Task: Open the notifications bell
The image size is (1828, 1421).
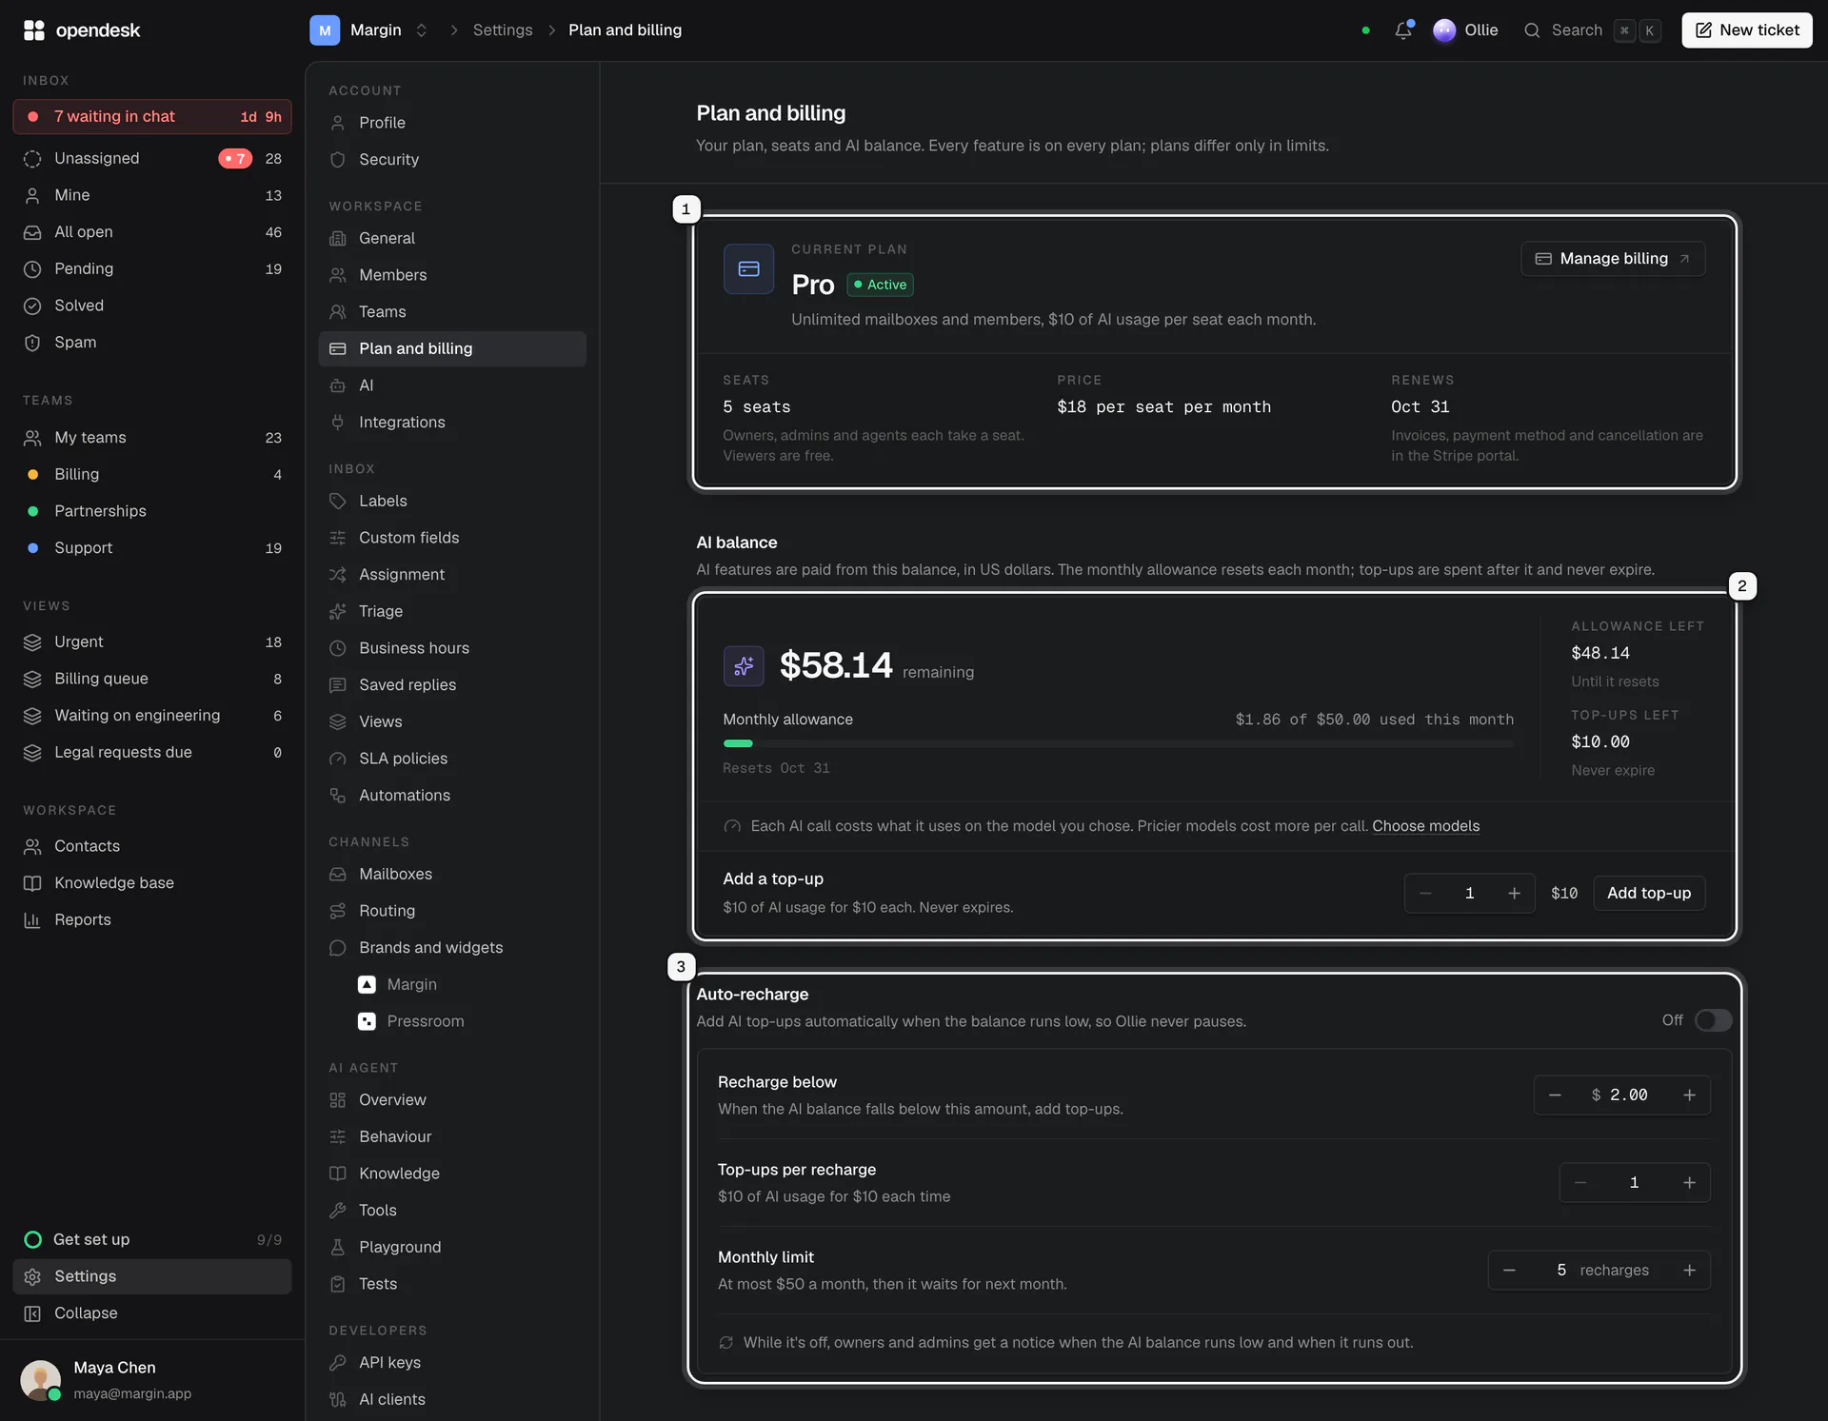Action: [1402, 30]
